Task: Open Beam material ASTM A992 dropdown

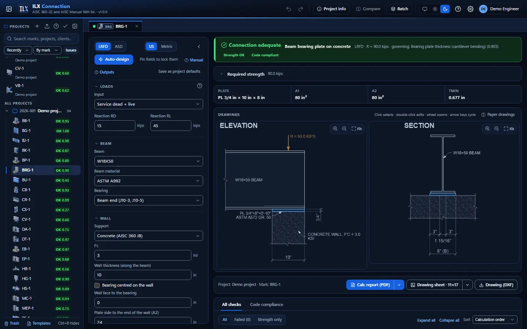Action: pyautogui.click(x=148, y=181)
